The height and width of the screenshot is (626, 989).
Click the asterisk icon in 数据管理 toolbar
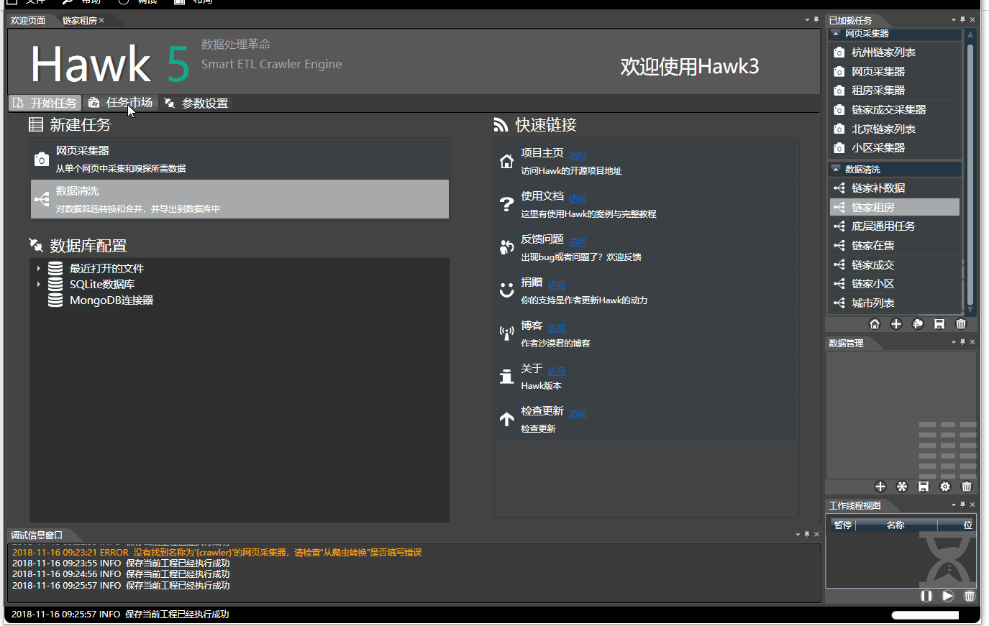click(x=902, y=487)
